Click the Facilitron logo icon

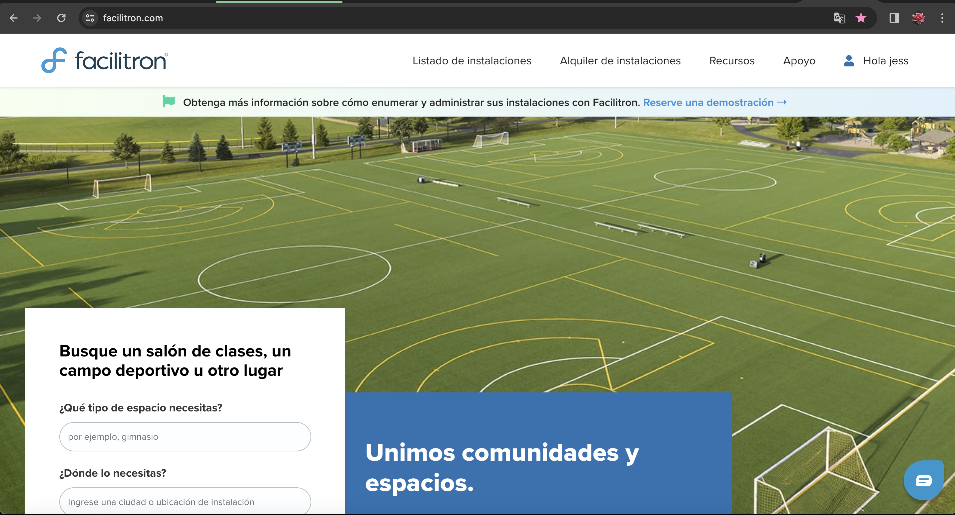click(x=54, y=60)
